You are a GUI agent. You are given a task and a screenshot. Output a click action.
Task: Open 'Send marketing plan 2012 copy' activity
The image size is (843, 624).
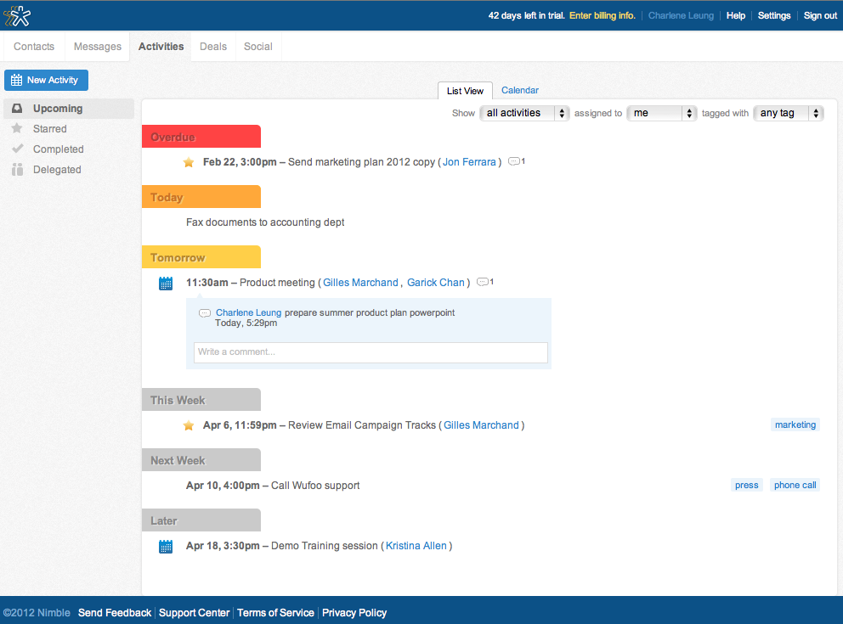coord(361,162)
